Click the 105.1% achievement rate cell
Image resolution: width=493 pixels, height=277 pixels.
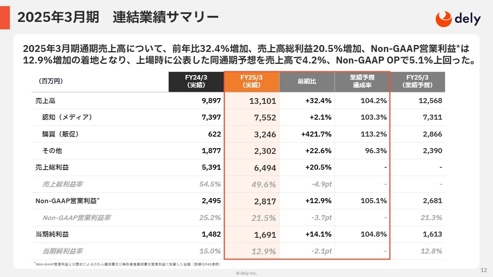tap(374, 201)
